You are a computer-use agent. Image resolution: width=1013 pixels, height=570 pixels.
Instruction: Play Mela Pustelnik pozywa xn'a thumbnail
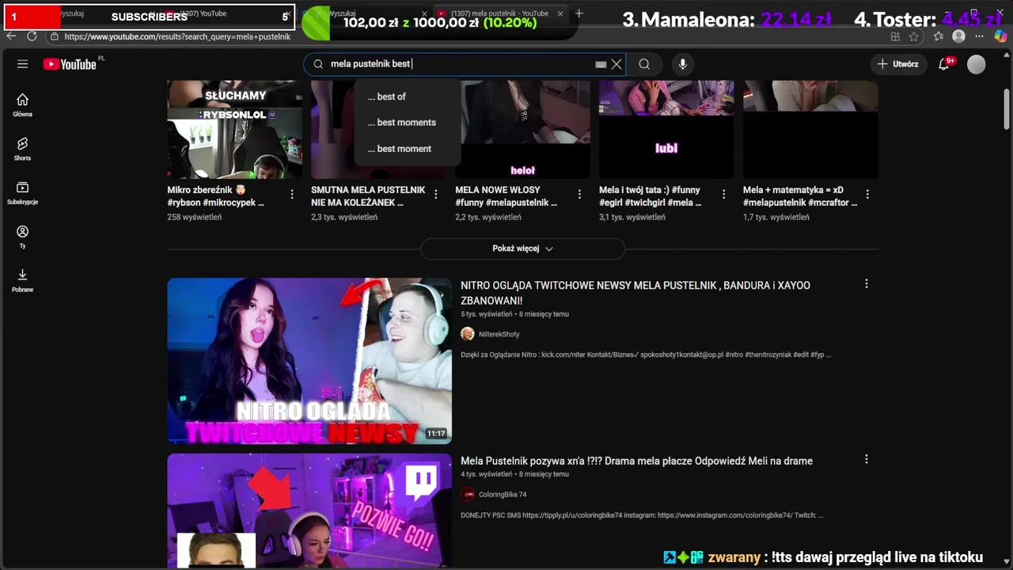(x=309, y=511)
